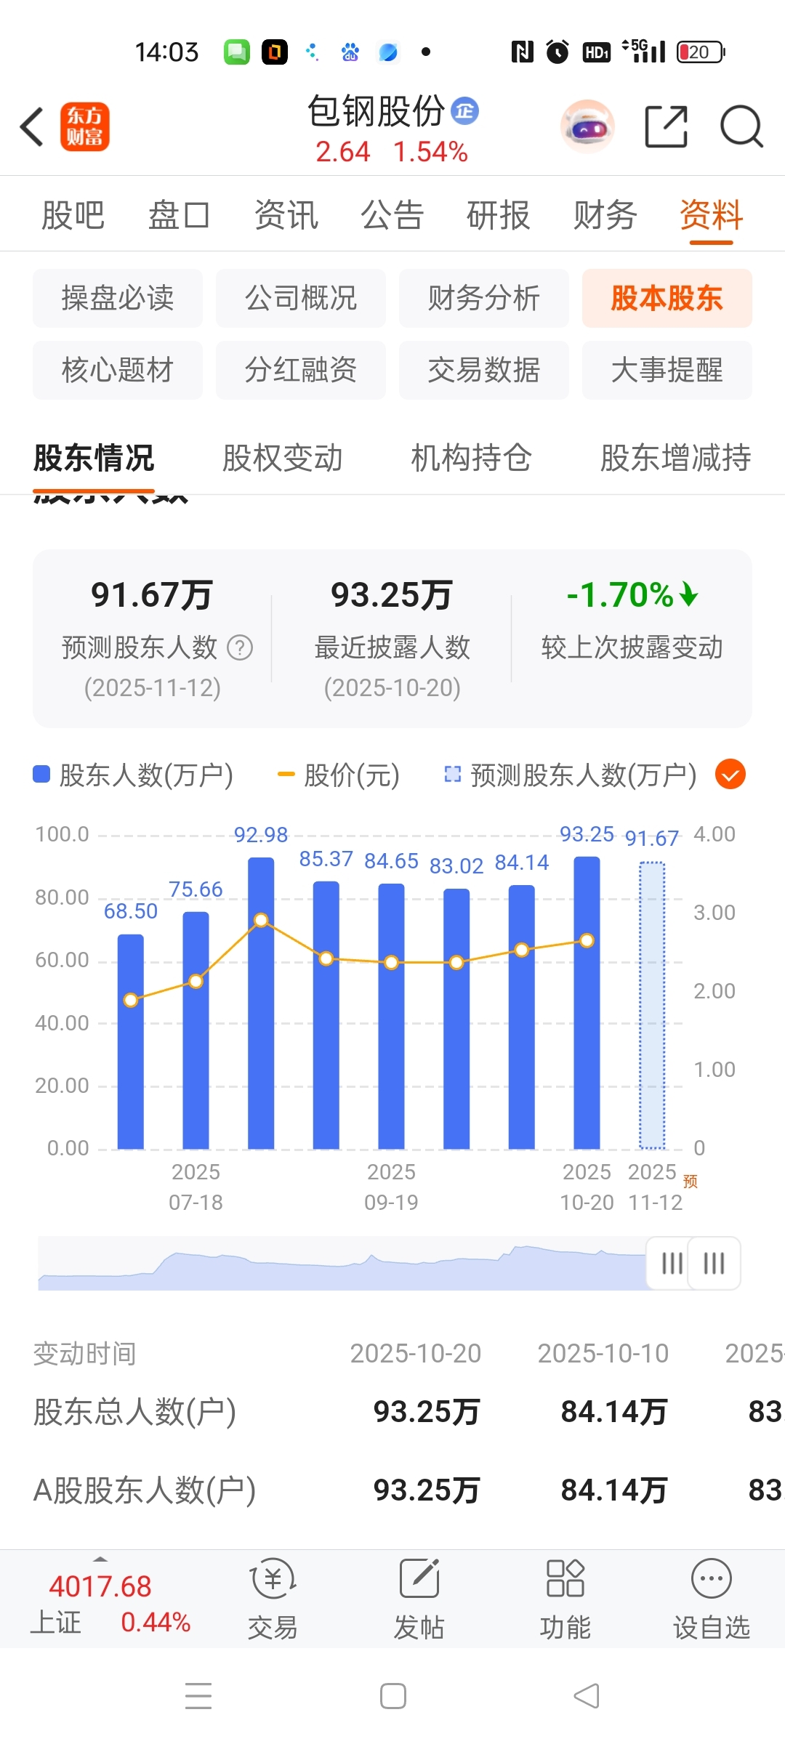Image resolution: width=785 pixels, height=1744 pixels.
Task: Click the chart range slider left handle
Action: coord(672,1263)
